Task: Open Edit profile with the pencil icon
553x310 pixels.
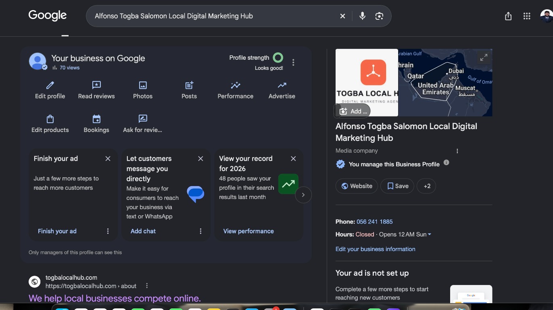Action: [50, 90]
